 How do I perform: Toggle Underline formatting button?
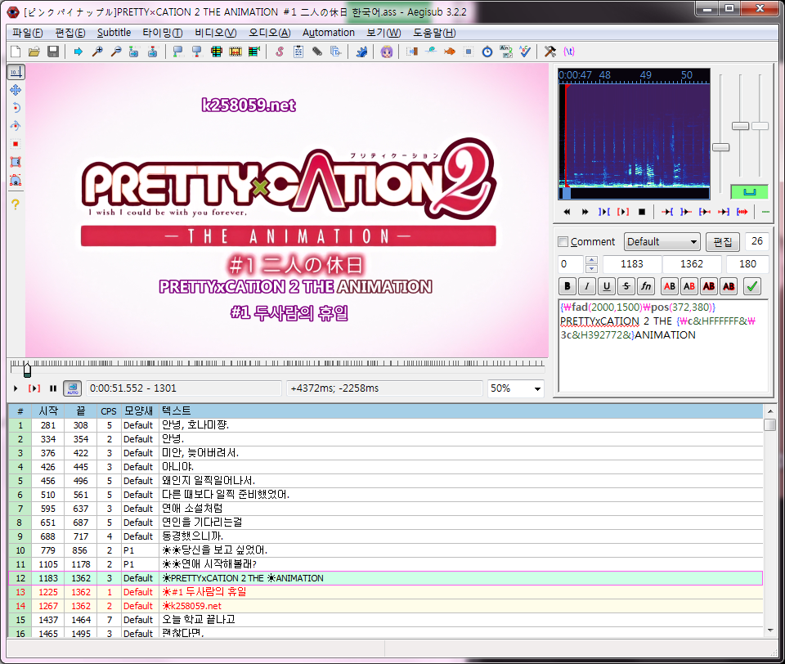coord(606,286)
